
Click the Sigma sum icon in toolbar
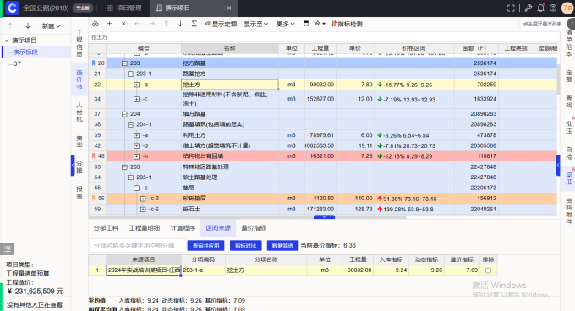coord(194,24)
